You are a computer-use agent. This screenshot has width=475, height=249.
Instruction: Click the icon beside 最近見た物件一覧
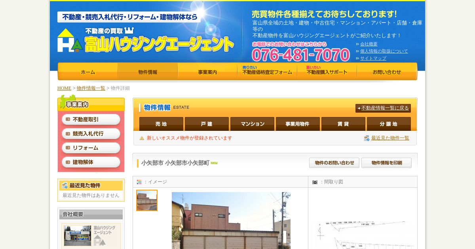pos(367,138)
